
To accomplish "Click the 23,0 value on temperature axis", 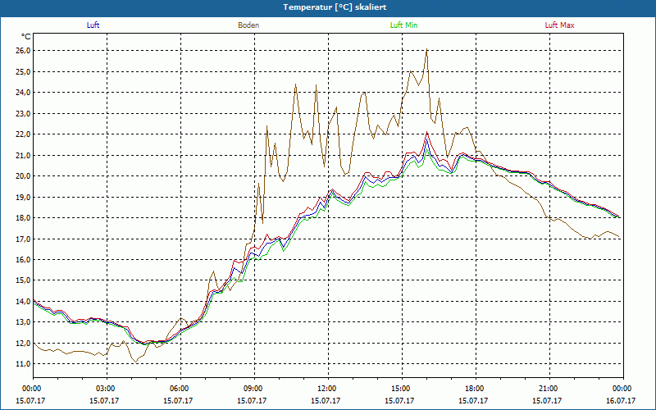I will [x=23, y=113].
